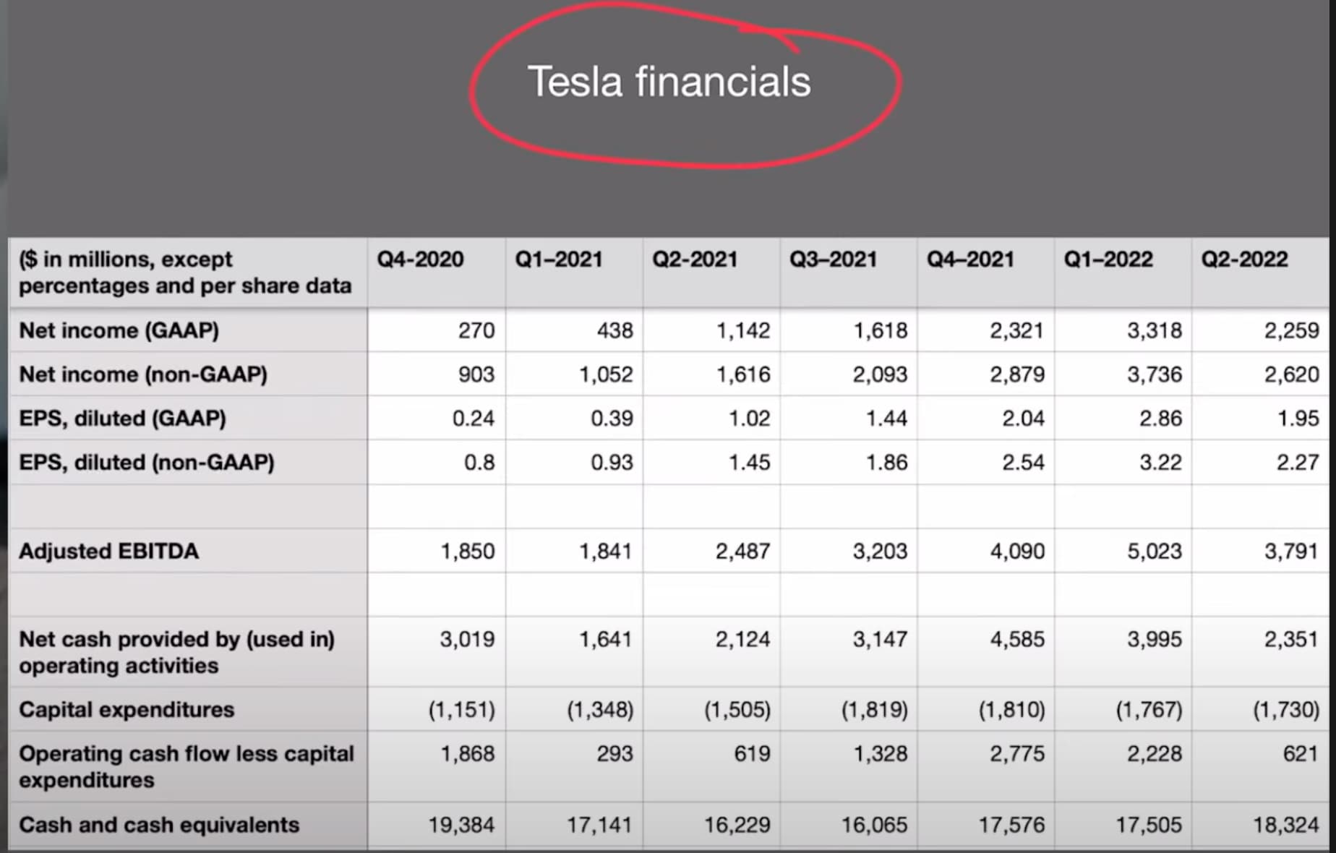Image resolution: width=1336 pixels, height=853 pixels.
Task: Click the Q1-2022 Adjusted EBITDA value 5,023
Action: tap(1154, 552)
